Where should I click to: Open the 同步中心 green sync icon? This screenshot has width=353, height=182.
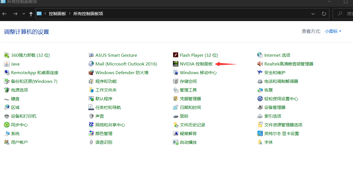point(7,125)
